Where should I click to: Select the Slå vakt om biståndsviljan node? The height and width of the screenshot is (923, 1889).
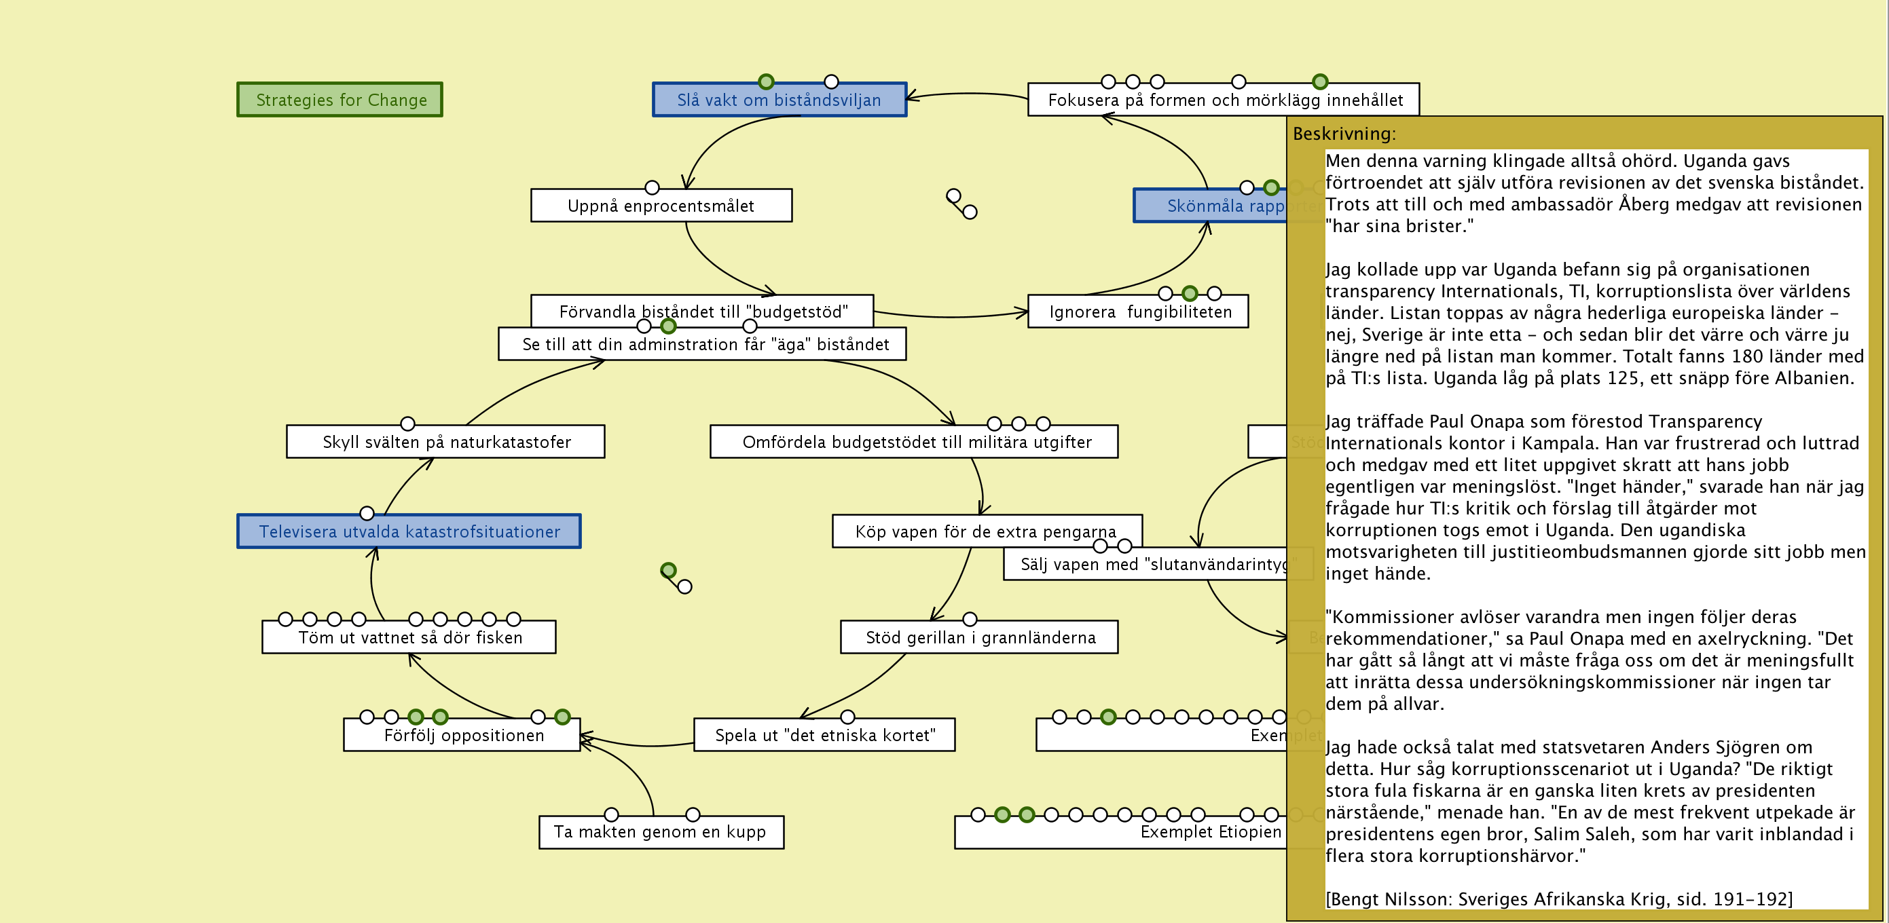coord(779,100)
